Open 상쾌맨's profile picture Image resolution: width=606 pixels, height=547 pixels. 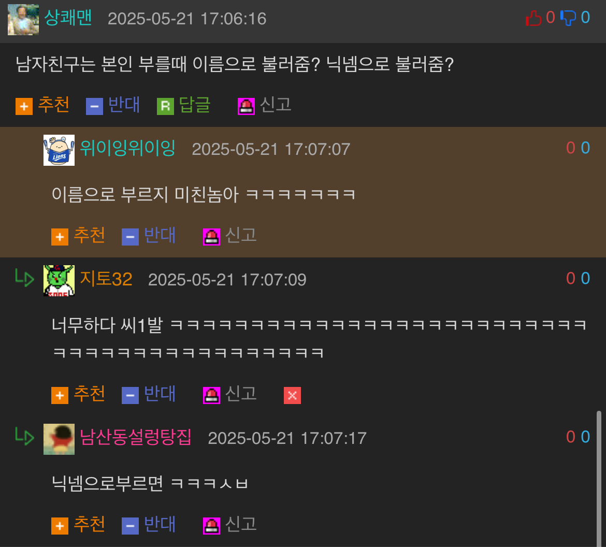pyautogui.click(x=23, y=19)
